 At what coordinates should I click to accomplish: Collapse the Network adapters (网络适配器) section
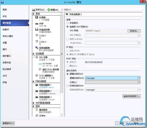[33, 81]
